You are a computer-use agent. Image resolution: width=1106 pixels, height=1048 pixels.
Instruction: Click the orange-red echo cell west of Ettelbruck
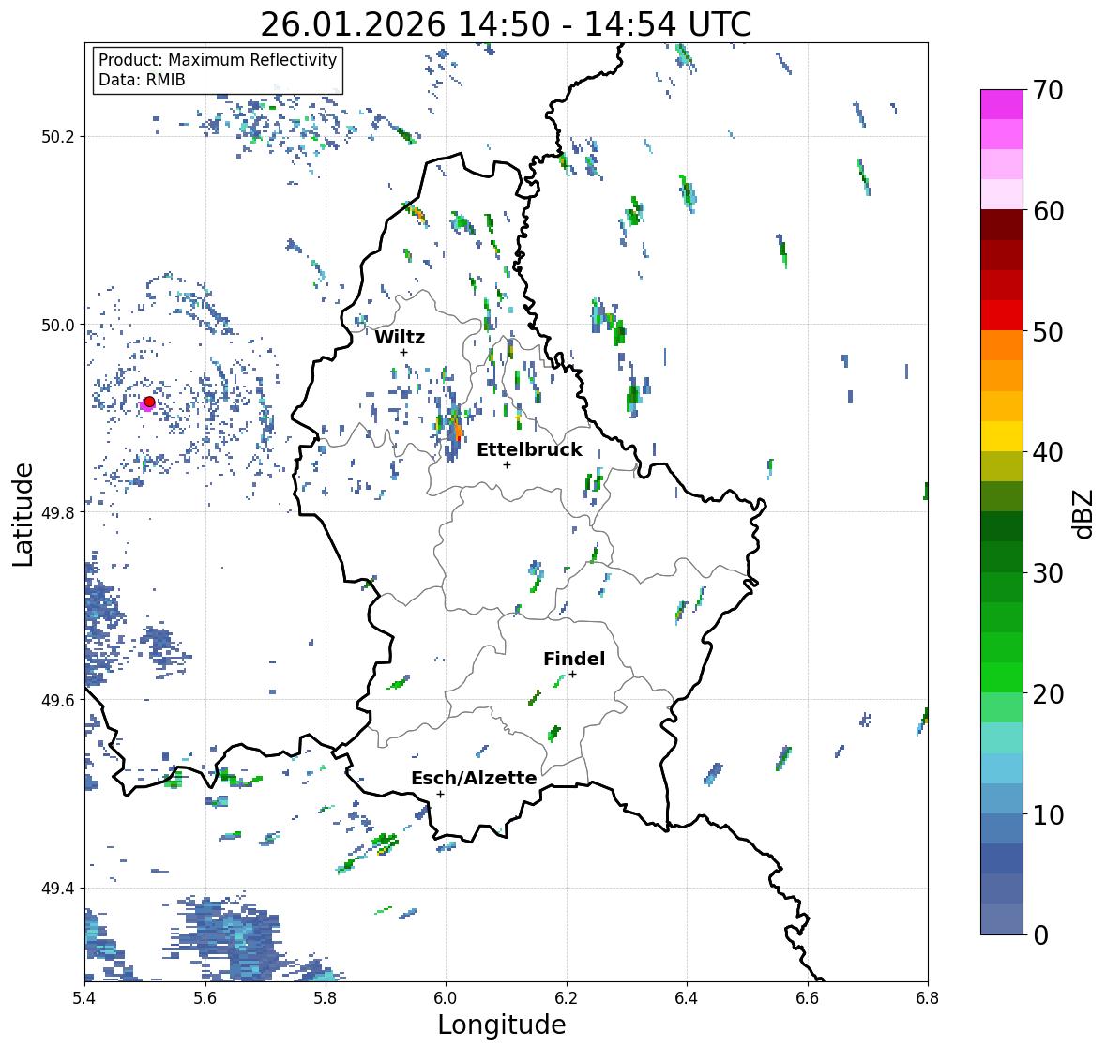(x=459, y=430)
